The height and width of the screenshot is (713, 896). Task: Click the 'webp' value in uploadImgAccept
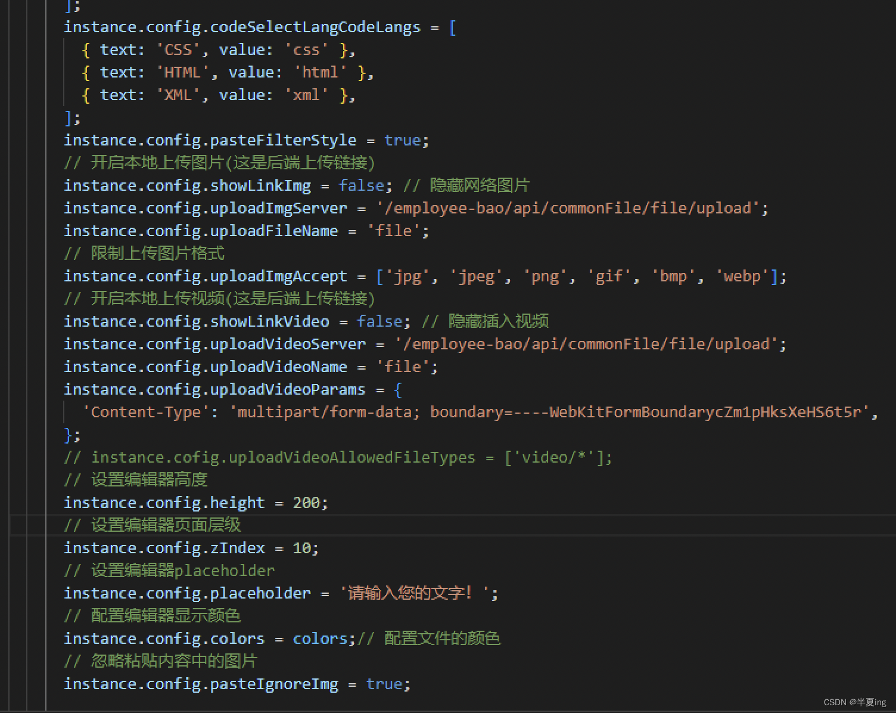pyautogui.click(x=742, y=277)
